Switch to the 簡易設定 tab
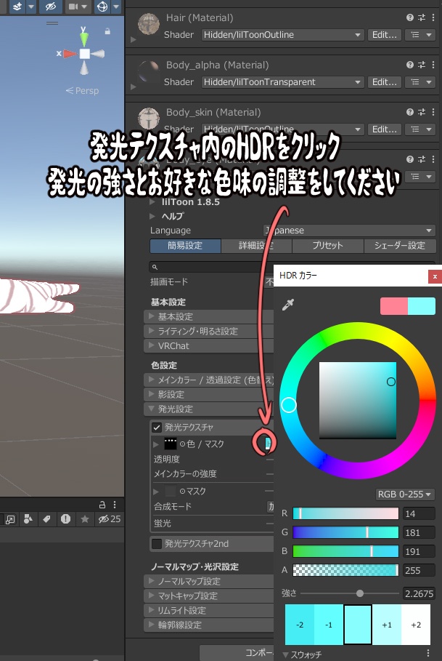The image size is (442, 661). [186, 245]
